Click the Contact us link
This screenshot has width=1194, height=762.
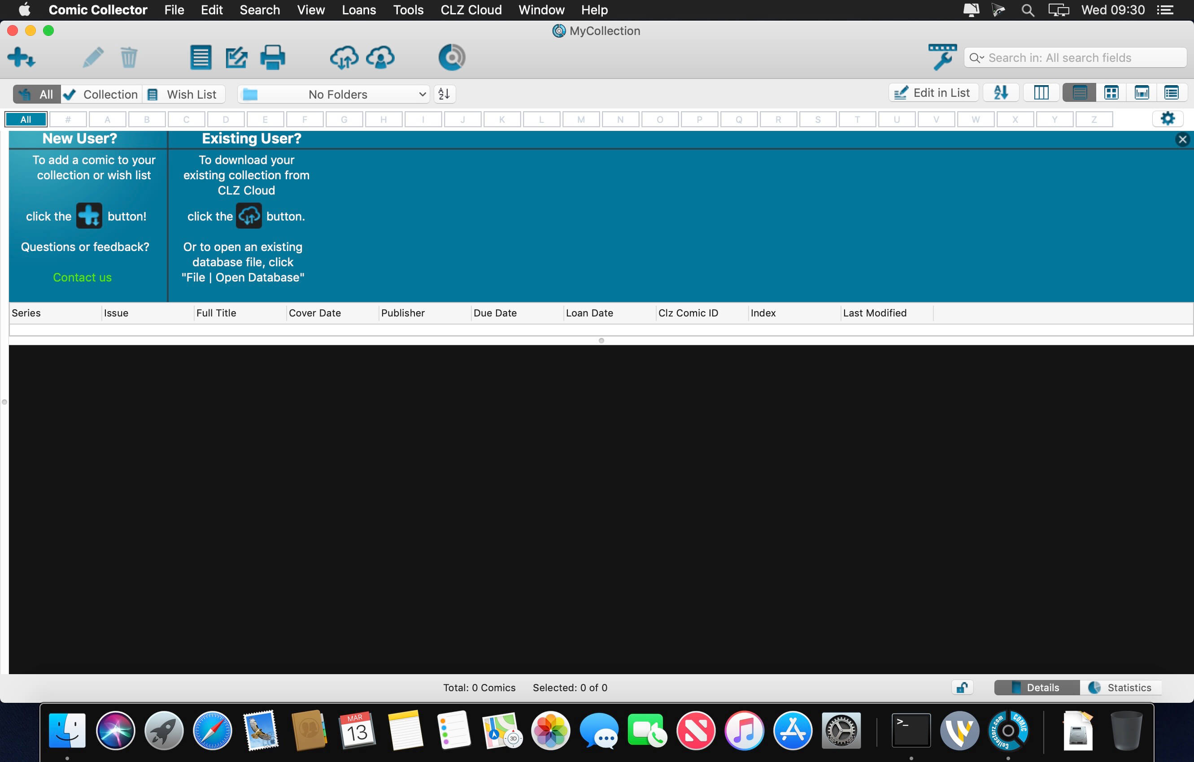(83, 277)
